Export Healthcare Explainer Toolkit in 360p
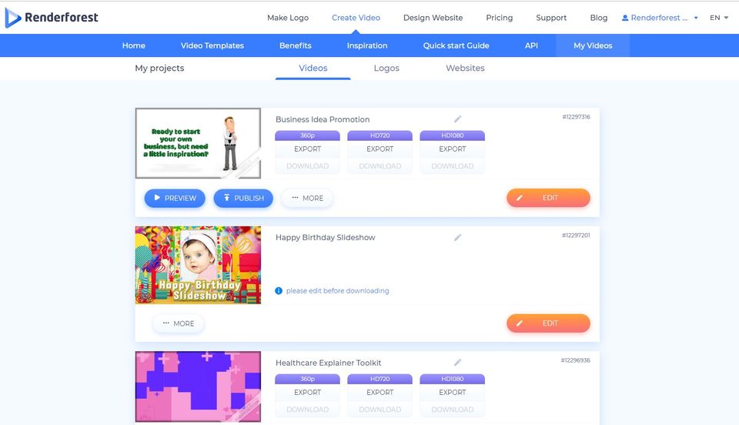The image size is (739, 425). [x=307, y=393]
